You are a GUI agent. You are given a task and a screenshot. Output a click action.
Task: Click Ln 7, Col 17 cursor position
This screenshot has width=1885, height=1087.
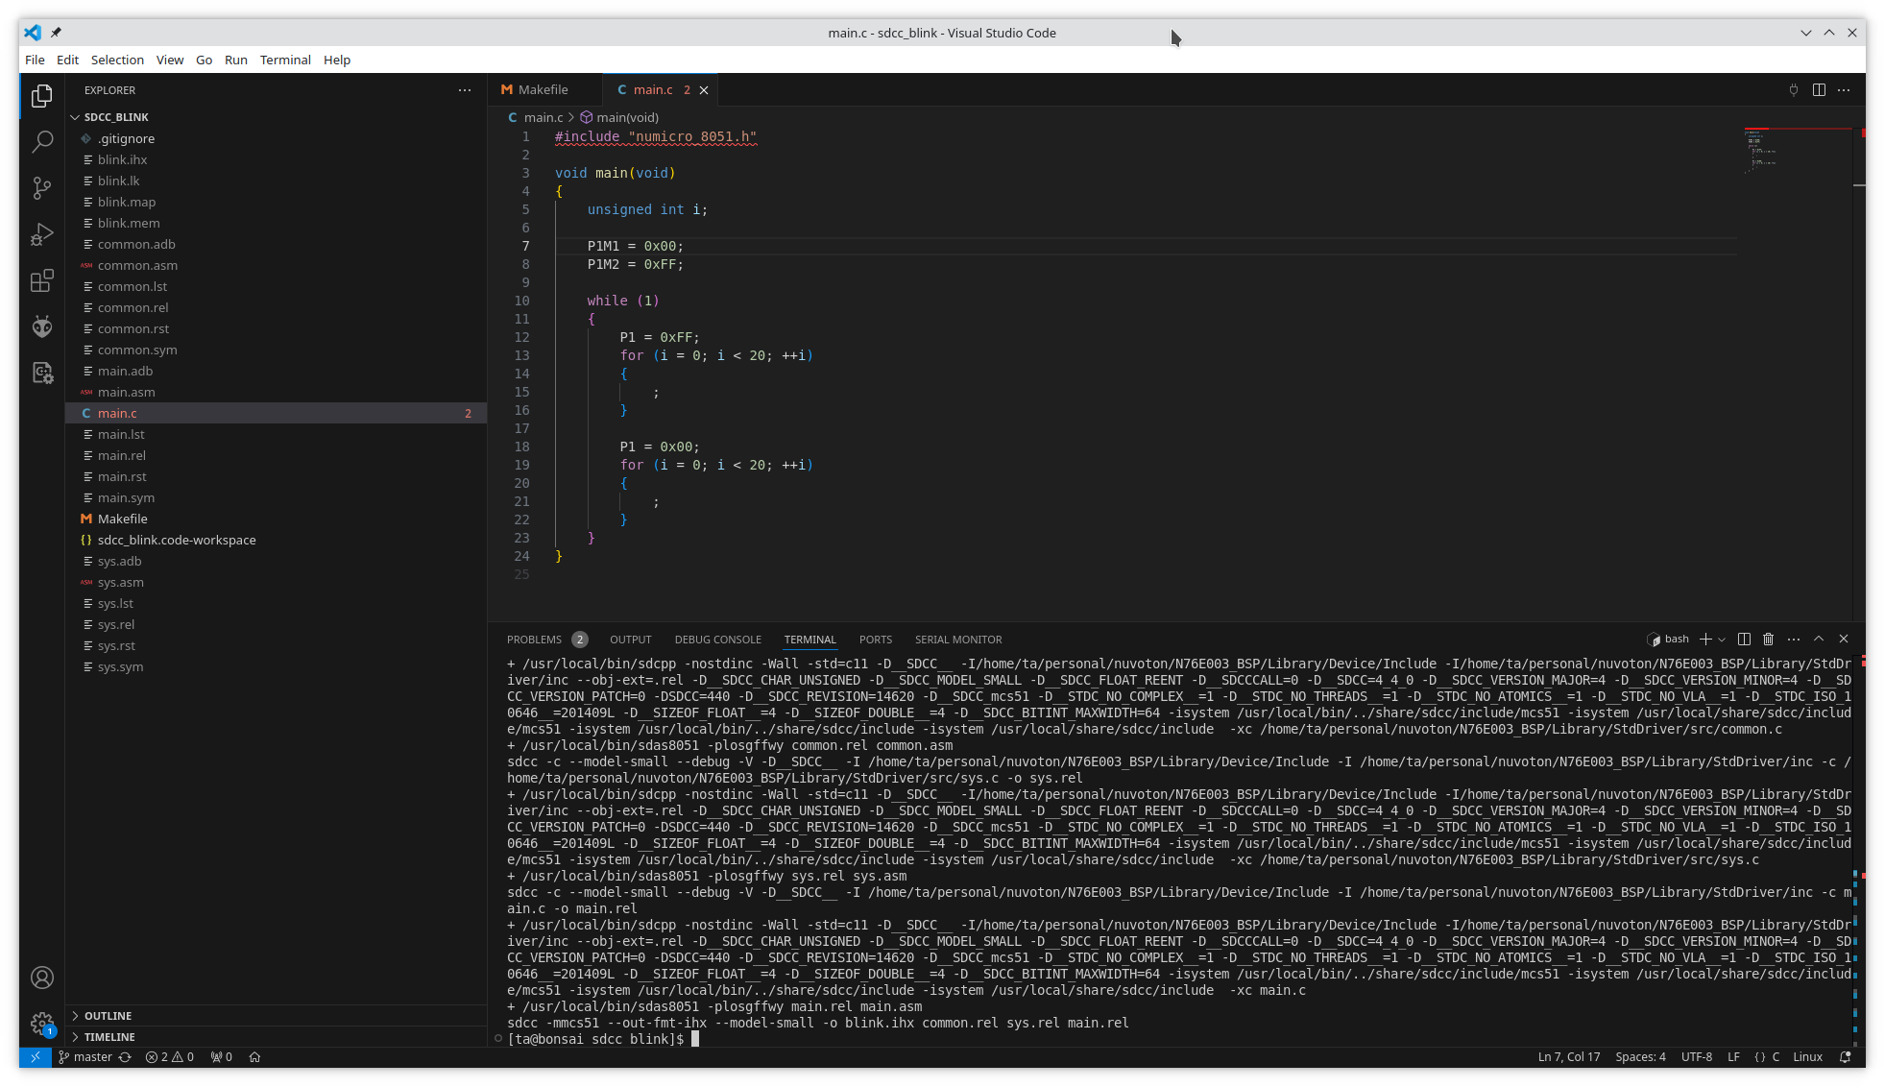[x=1568, y=1057]
